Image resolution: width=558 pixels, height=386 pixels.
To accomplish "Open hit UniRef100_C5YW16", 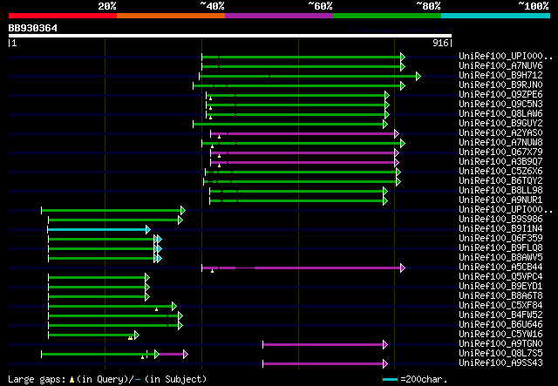I will [500, 335].
